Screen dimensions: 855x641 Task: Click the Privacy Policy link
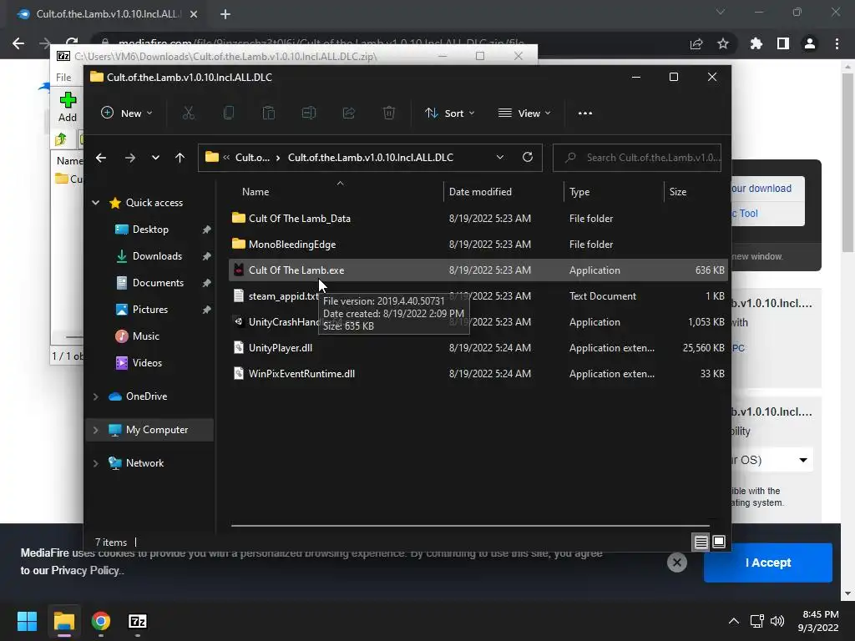tap(85, 570)
